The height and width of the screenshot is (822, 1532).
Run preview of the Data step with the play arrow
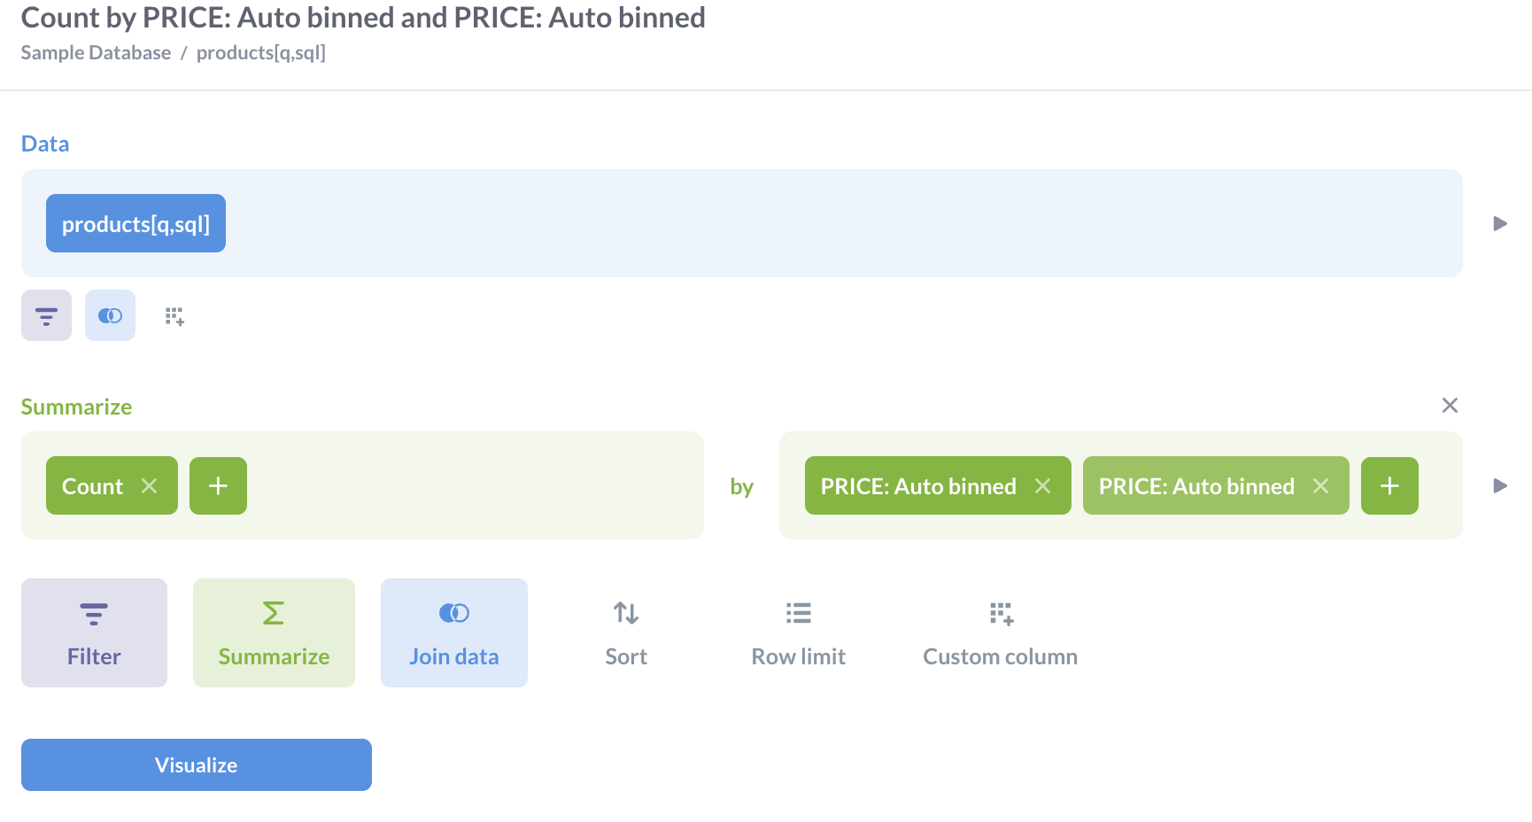coord(1500,223)
